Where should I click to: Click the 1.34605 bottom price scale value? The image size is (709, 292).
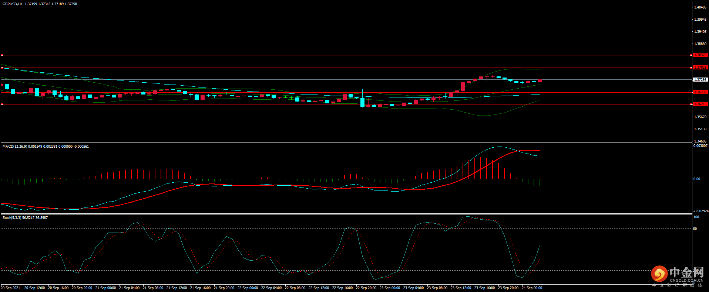(x=700, y=141)
